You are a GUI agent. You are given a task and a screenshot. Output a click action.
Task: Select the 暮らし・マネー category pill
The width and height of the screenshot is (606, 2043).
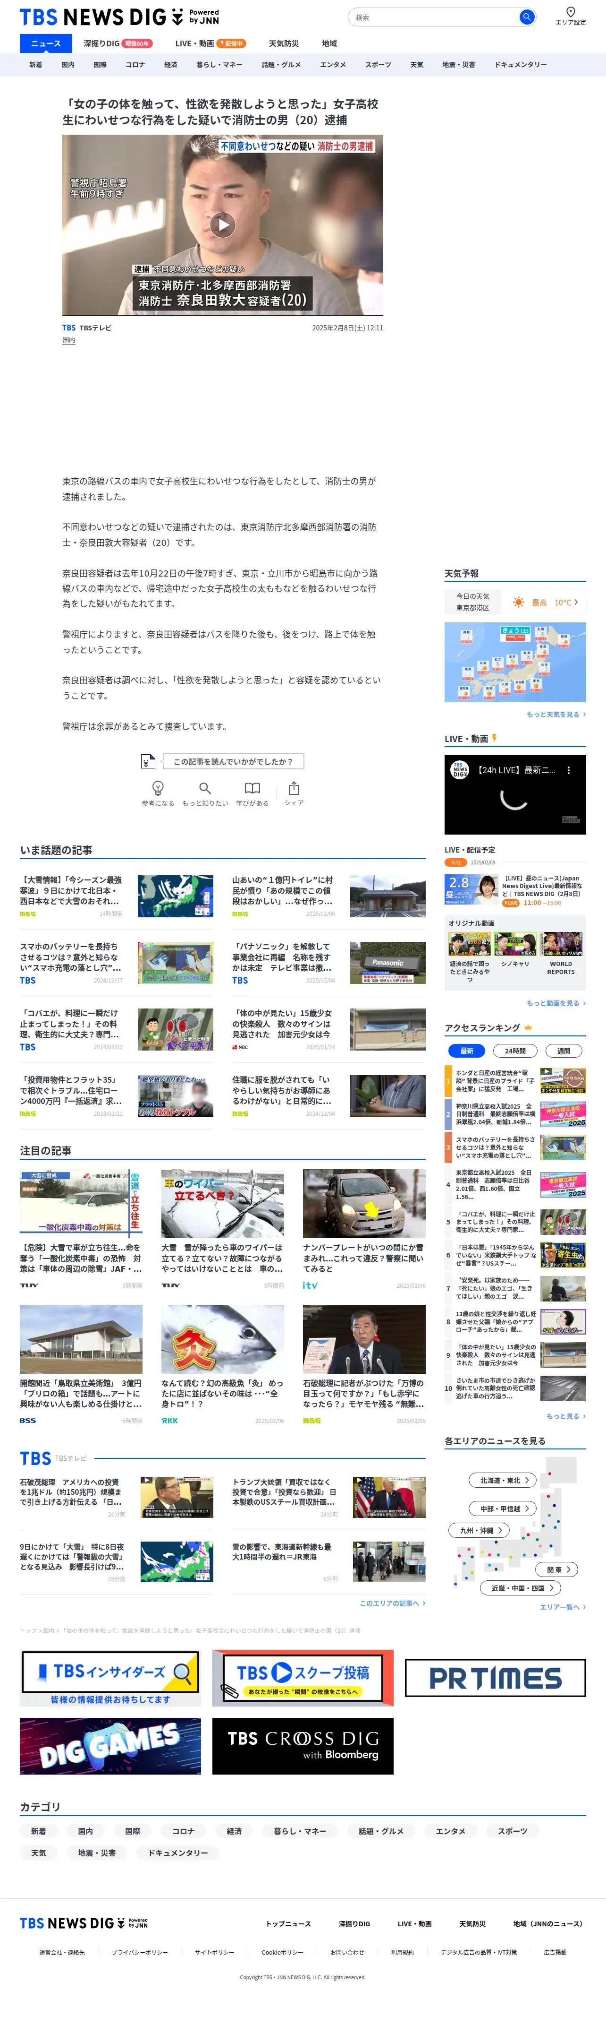point(299,1830)
